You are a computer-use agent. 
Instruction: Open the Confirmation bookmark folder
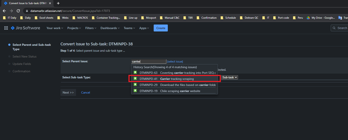[206, 18]
